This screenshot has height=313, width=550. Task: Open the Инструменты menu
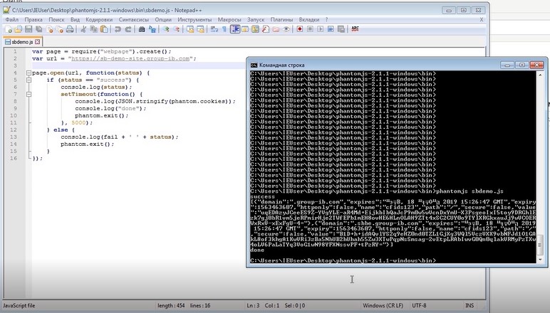[x=194, y=20]
